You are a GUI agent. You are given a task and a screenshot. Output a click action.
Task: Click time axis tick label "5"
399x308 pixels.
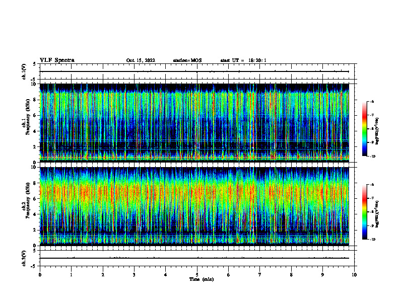click(x=197, y=275)
